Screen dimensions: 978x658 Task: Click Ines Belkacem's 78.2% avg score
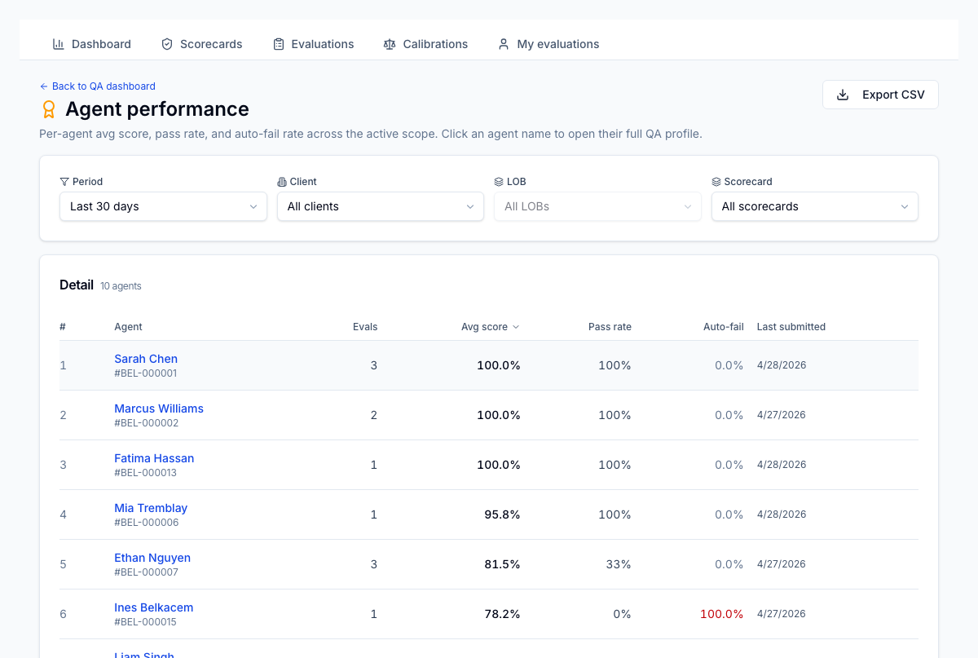502,614
